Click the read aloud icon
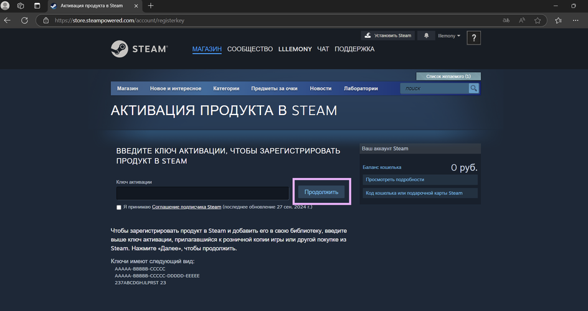Screen dimensions: 588x311 521,21
